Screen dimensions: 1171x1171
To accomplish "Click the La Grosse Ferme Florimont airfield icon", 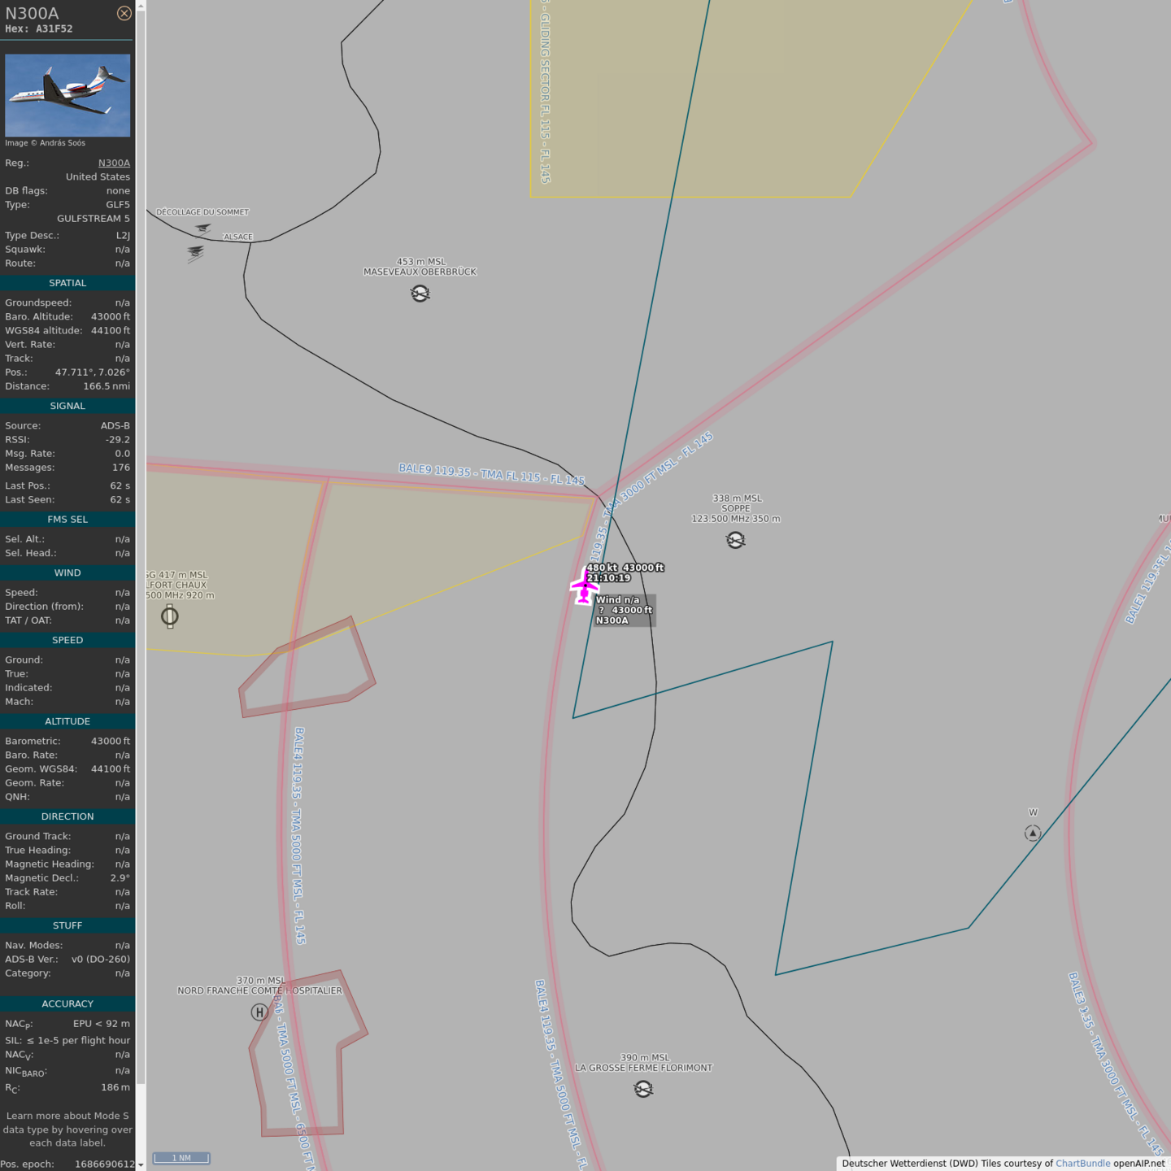I will coord(643,1089).
